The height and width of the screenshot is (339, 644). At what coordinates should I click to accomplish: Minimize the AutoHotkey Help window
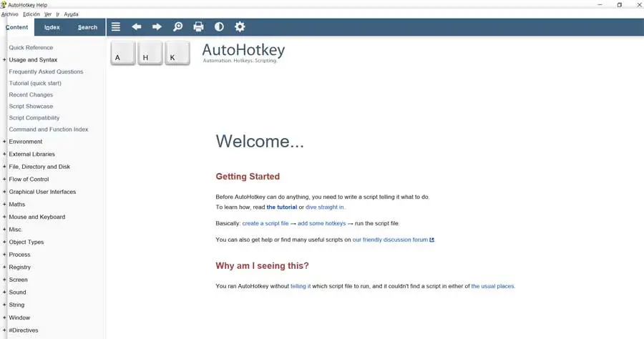(x=600, y=4)
